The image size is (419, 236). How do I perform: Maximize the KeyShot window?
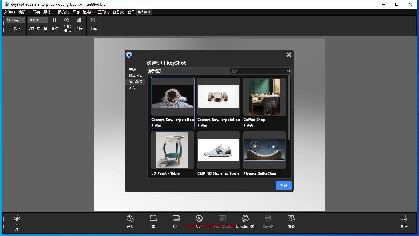coord(397,4)
